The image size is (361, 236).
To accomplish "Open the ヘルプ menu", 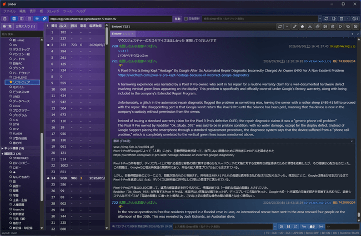I will [81, 11].
